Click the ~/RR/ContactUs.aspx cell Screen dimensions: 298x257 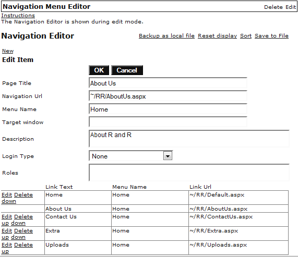[x=239, y=219]
